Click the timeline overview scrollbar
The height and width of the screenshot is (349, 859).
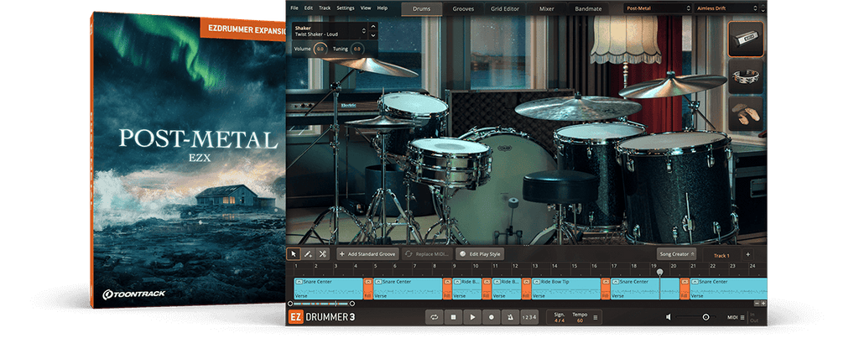point(321,304)
